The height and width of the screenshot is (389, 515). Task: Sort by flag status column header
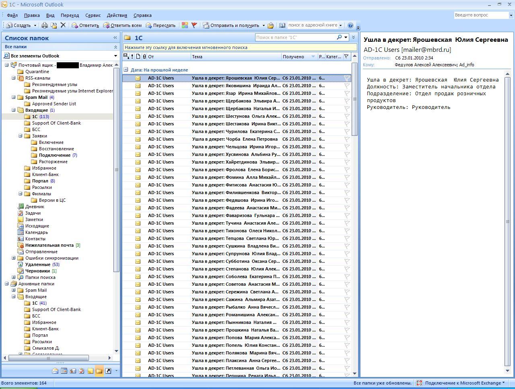click(346, 57)
